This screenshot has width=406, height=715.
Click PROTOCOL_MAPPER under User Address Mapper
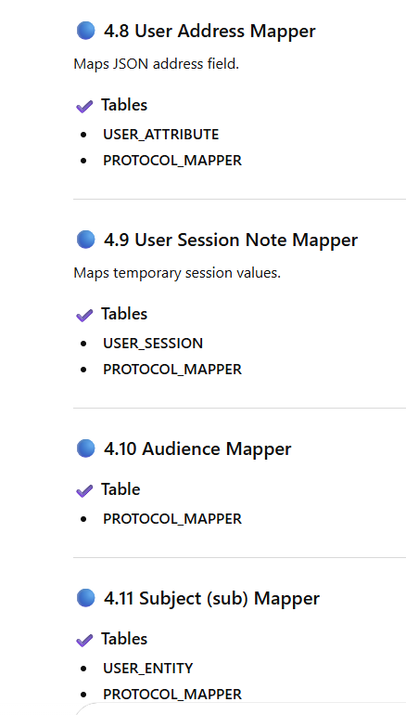click(172, 161)
